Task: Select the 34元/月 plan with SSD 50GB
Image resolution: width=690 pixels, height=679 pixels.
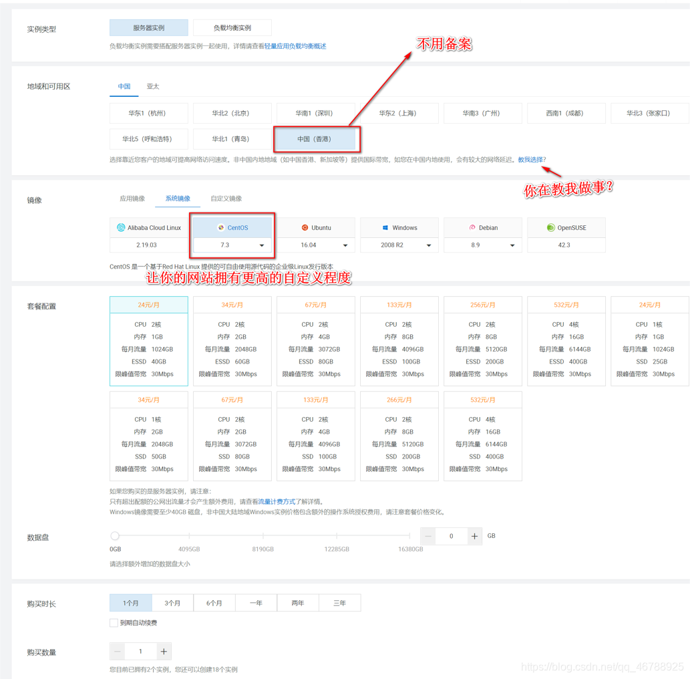Action: [x=149, y=436]
